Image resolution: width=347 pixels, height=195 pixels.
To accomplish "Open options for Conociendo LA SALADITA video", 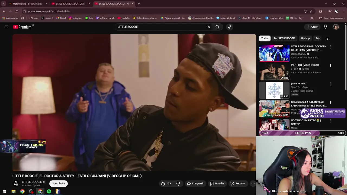I will pyautogui.click(x=330, y=103).
